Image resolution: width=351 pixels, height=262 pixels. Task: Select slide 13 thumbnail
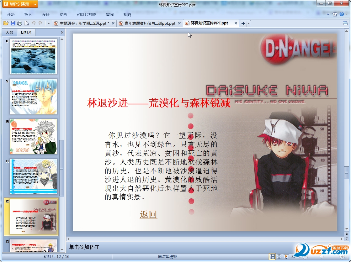coord(33,246)
